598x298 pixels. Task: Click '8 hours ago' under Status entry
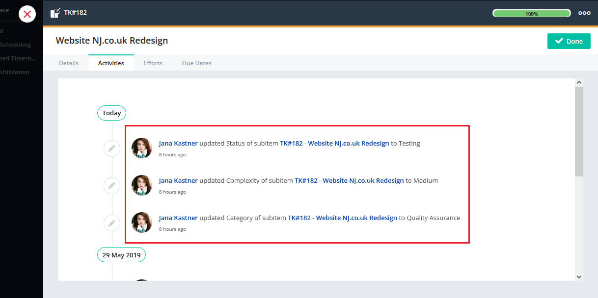pos(172,155)
